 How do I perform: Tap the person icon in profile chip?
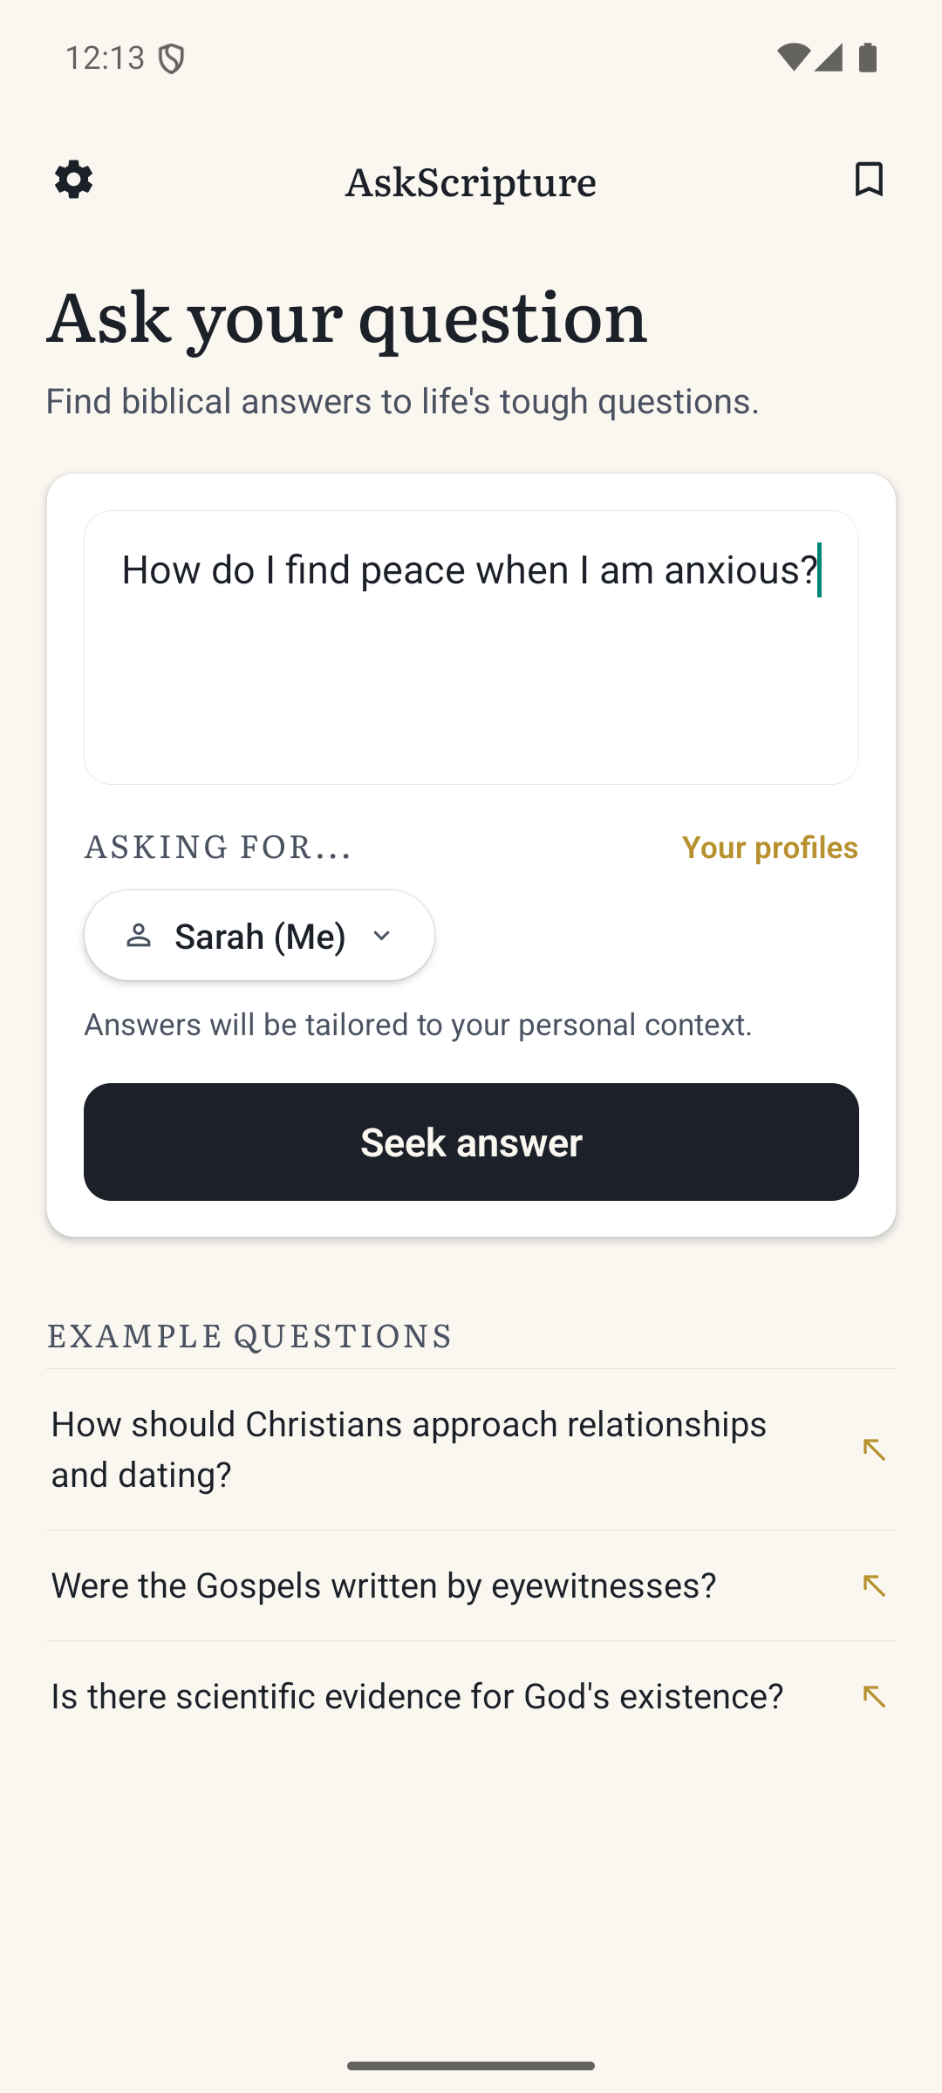[x=139, y=936]
